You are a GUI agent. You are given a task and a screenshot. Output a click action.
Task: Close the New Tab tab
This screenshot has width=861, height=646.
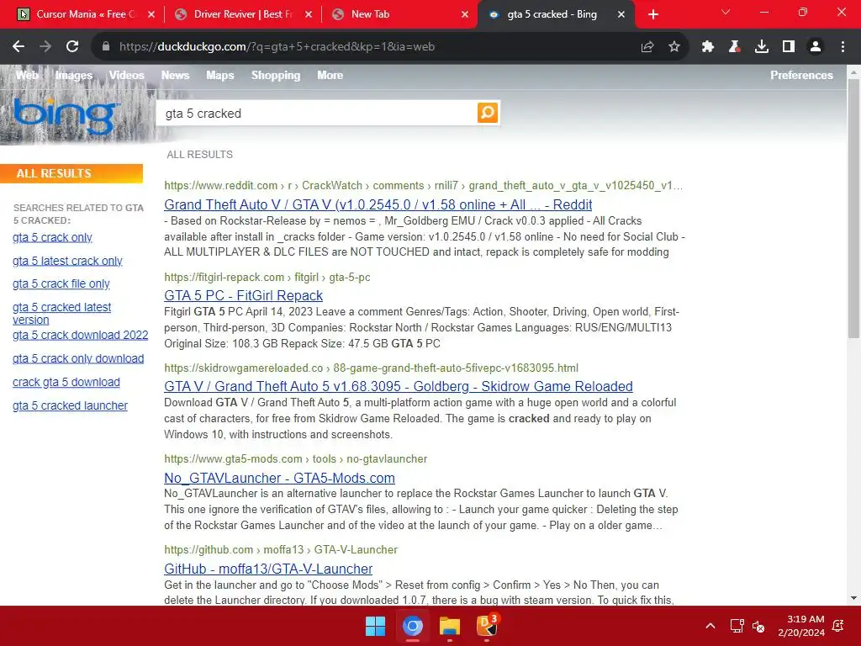465,14
